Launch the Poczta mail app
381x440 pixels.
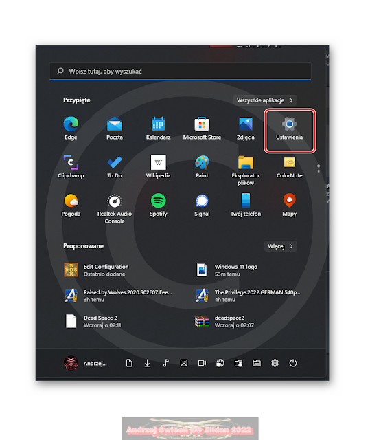coord(115,129)
